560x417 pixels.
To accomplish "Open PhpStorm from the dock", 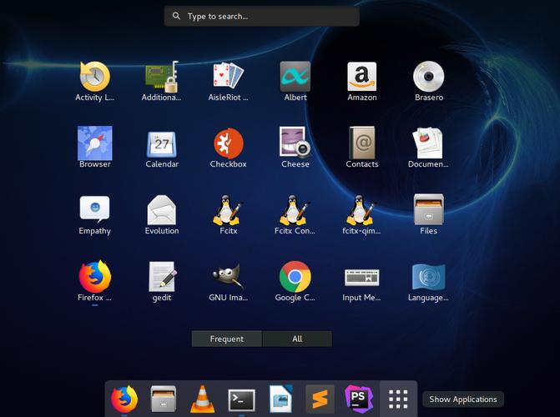I will (x=359, y=399).
